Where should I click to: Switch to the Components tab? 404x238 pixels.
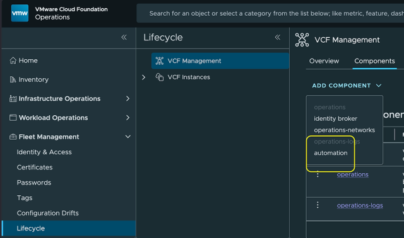click(x=374, y=61)
